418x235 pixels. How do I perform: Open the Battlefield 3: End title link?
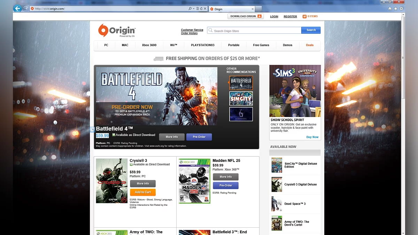point(230,232)
